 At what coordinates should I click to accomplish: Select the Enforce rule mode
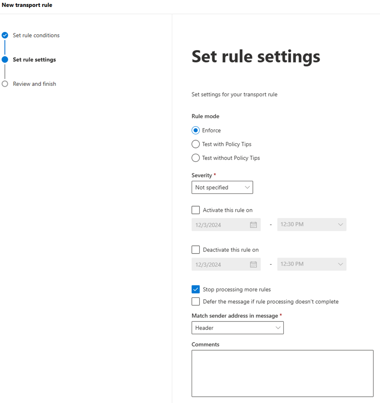196,130
